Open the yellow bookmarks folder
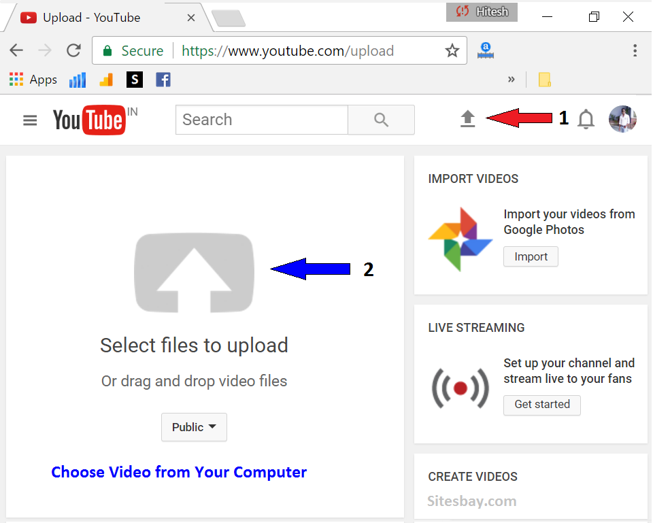 [544, 79]
